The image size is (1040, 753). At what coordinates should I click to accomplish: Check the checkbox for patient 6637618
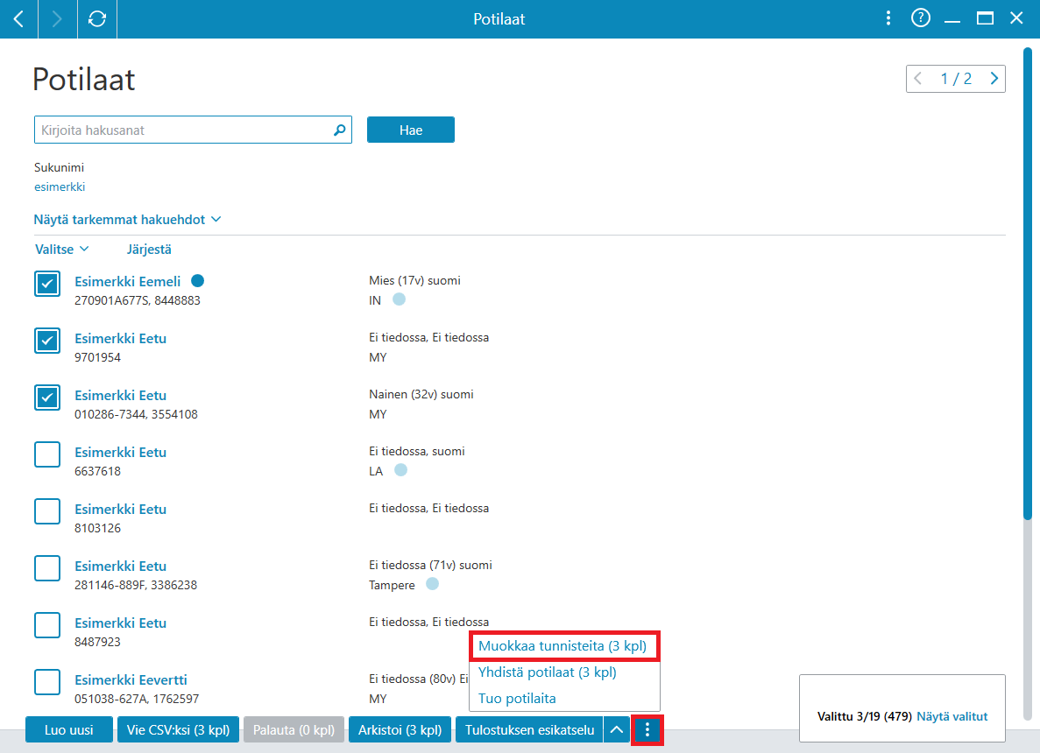click(47, 454)
